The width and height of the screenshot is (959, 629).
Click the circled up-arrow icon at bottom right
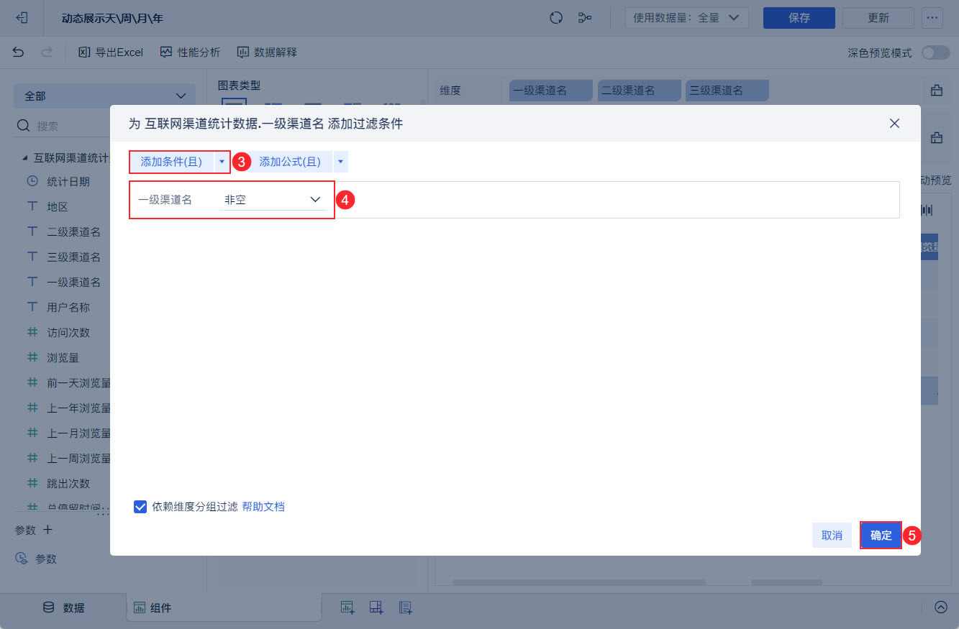click(941, 607)
